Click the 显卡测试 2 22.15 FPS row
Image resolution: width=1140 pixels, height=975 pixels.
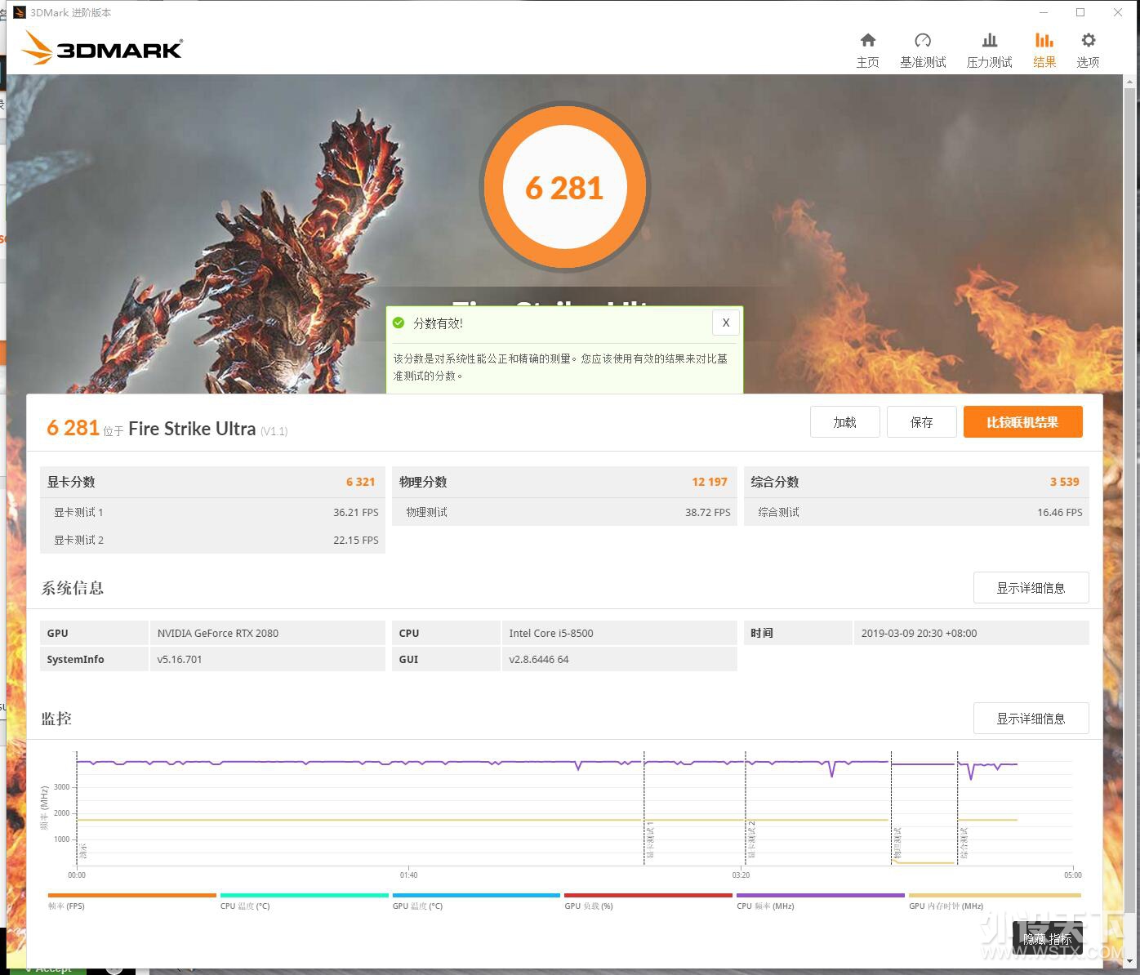coord(212,540)
